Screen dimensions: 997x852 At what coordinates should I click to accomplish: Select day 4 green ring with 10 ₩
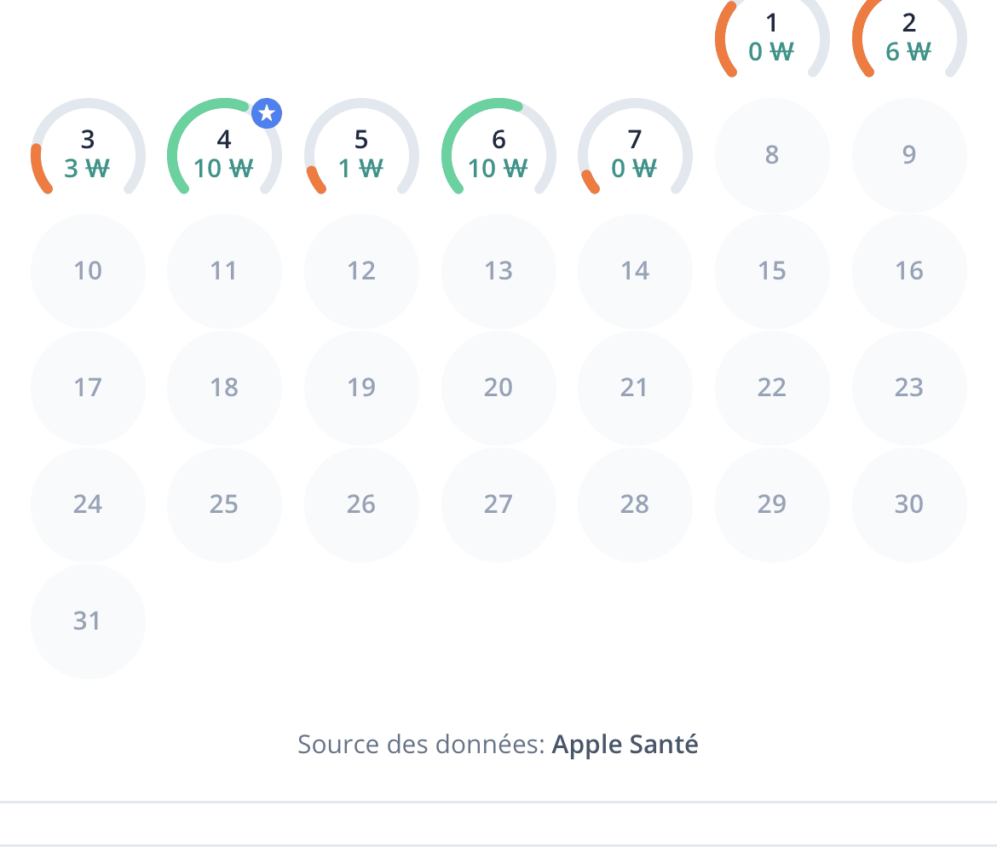224,154
